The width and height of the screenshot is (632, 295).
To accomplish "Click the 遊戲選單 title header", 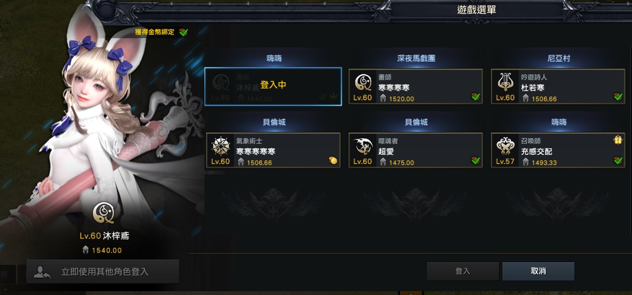I will (476, 10).
